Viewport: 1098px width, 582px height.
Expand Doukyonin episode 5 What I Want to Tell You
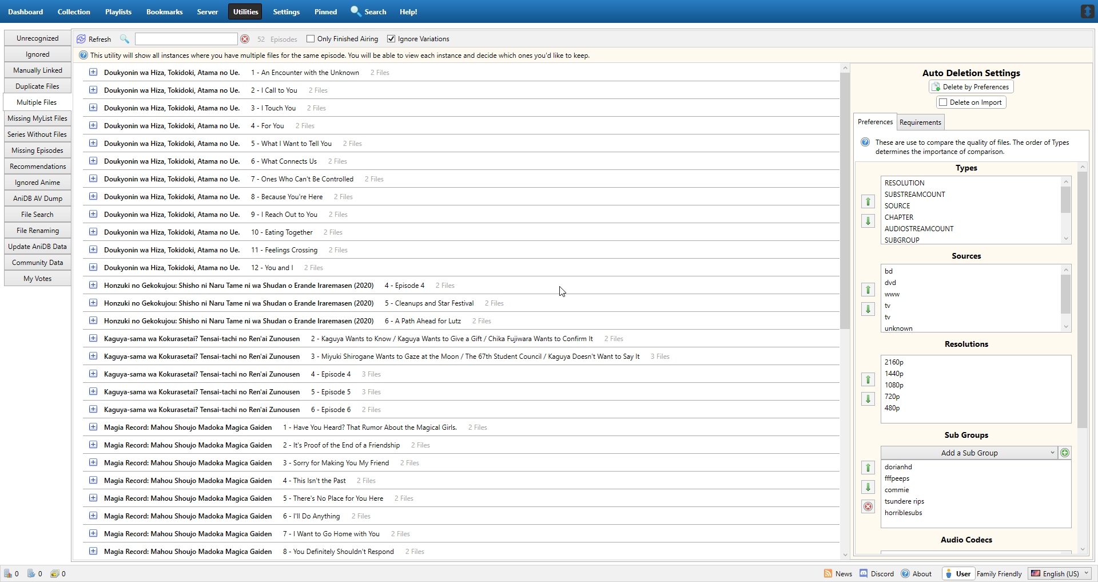[93, 143]
